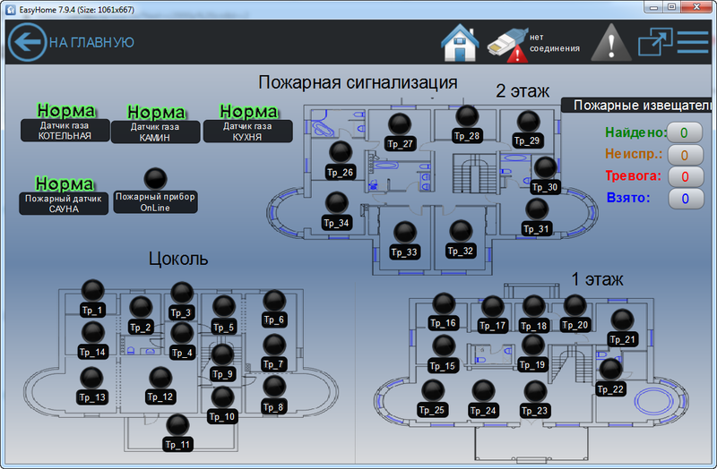Click the Тревога counter field
The image size is (717, 469).
click(x=685, y=176)
